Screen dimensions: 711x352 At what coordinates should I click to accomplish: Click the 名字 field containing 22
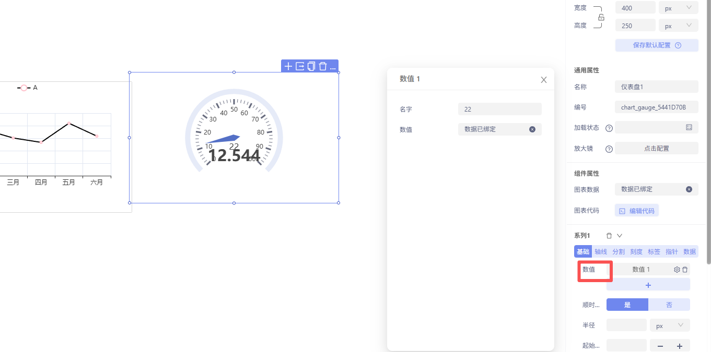500,109
